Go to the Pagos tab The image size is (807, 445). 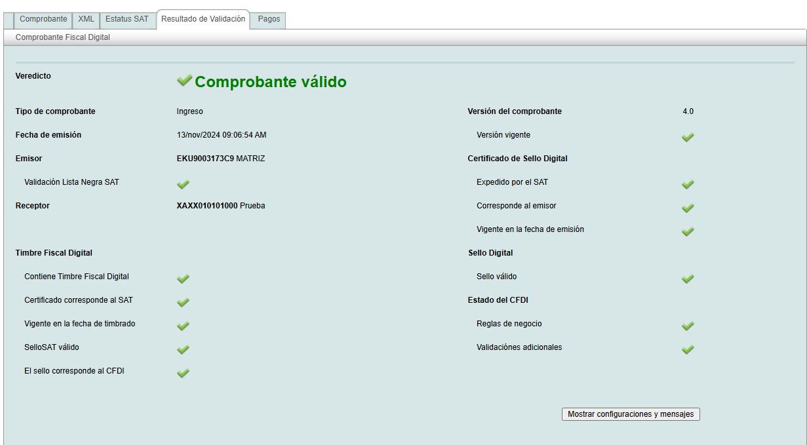point(269,20)
